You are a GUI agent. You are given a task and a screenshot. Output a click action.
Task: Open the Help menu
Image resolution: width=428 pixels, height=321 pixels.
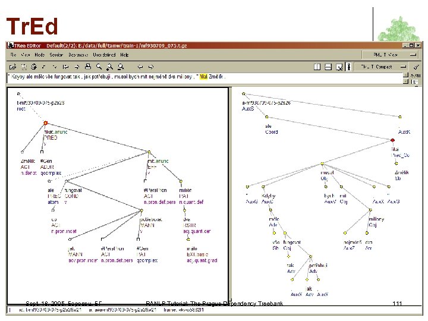[x=124, y=55]
